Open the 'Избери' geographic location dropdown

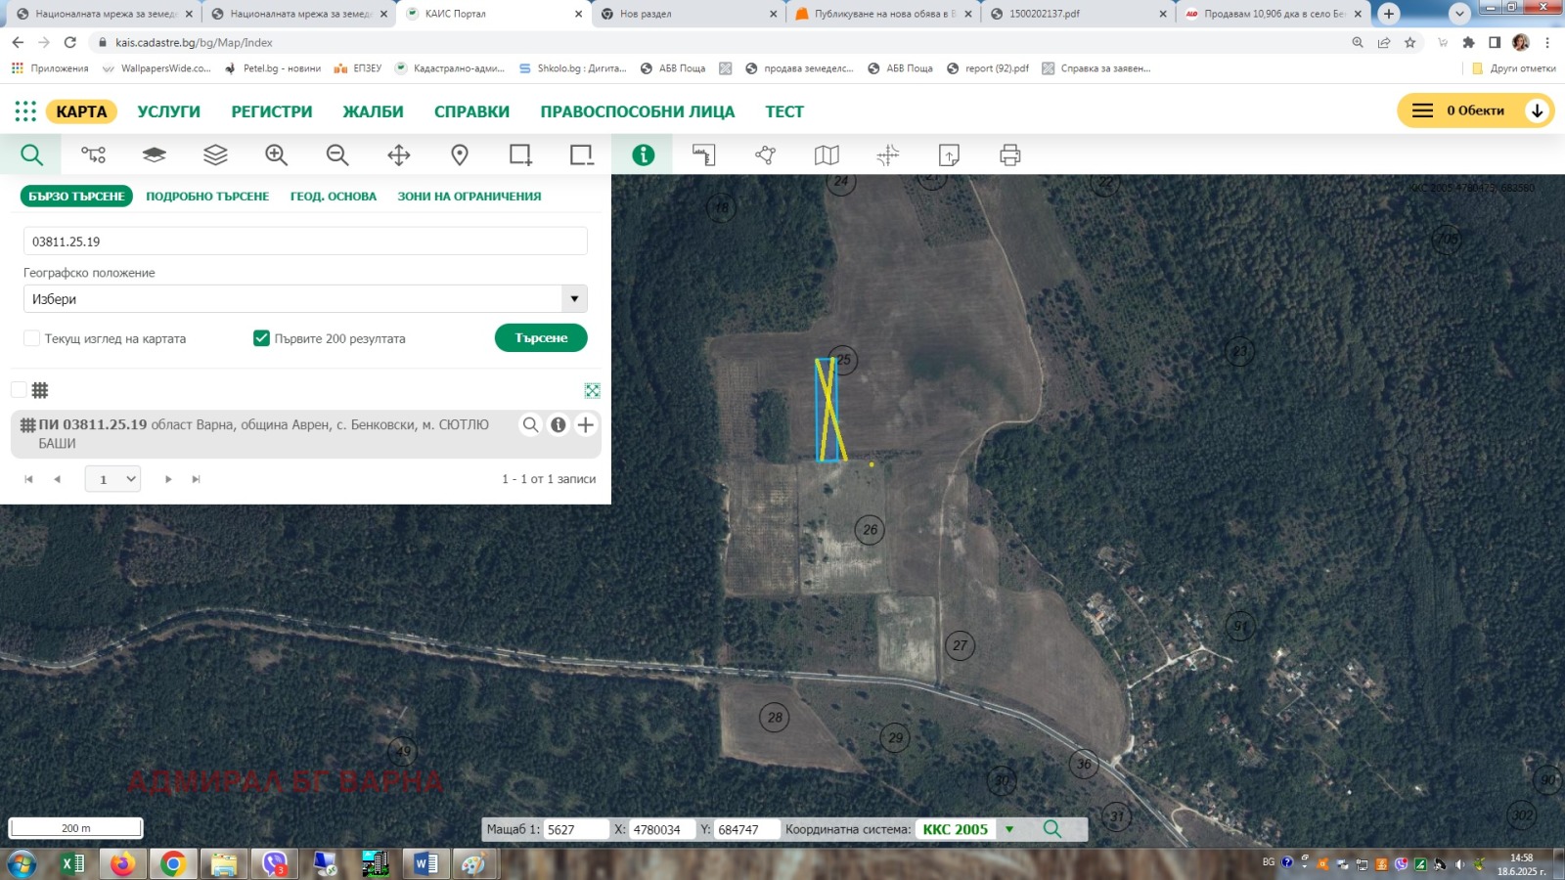(305, 299)
